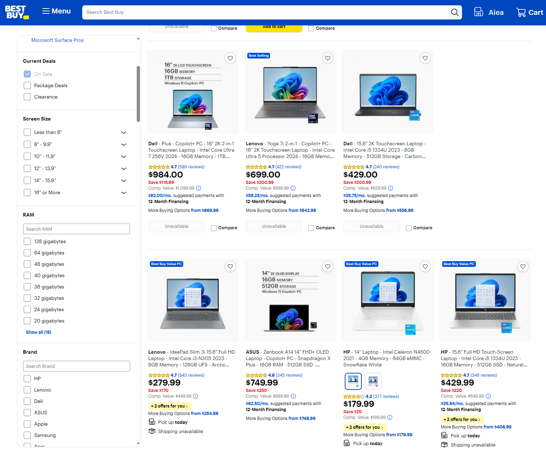
Task: Click the yellow Add to cart button
Action: [x=274, y=26]
